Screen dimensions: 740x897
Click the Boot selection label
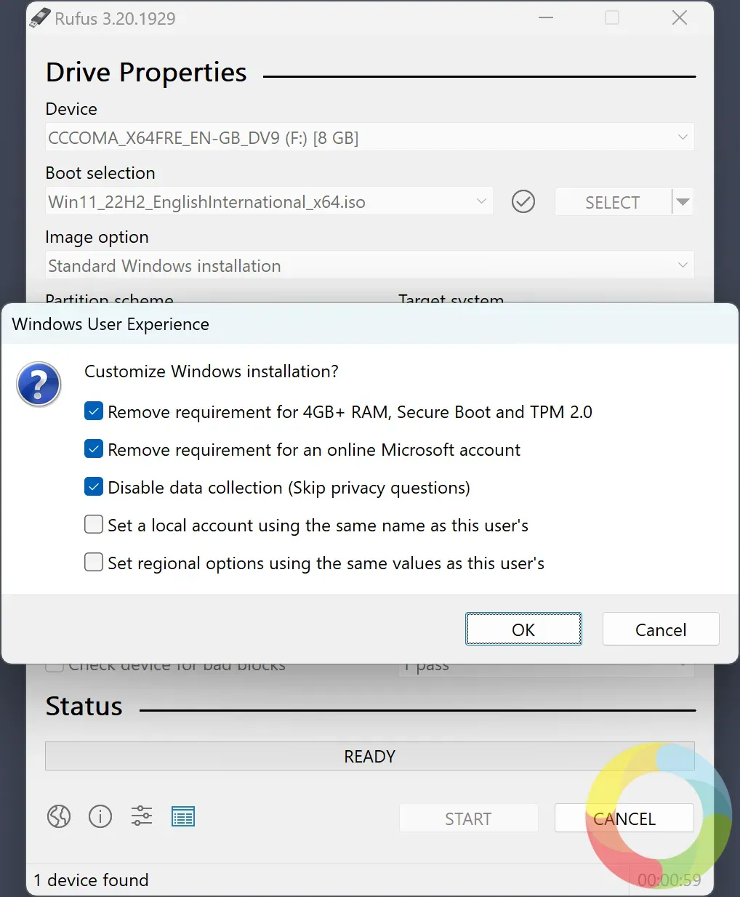pyautogui.click(x=100, y=173)
